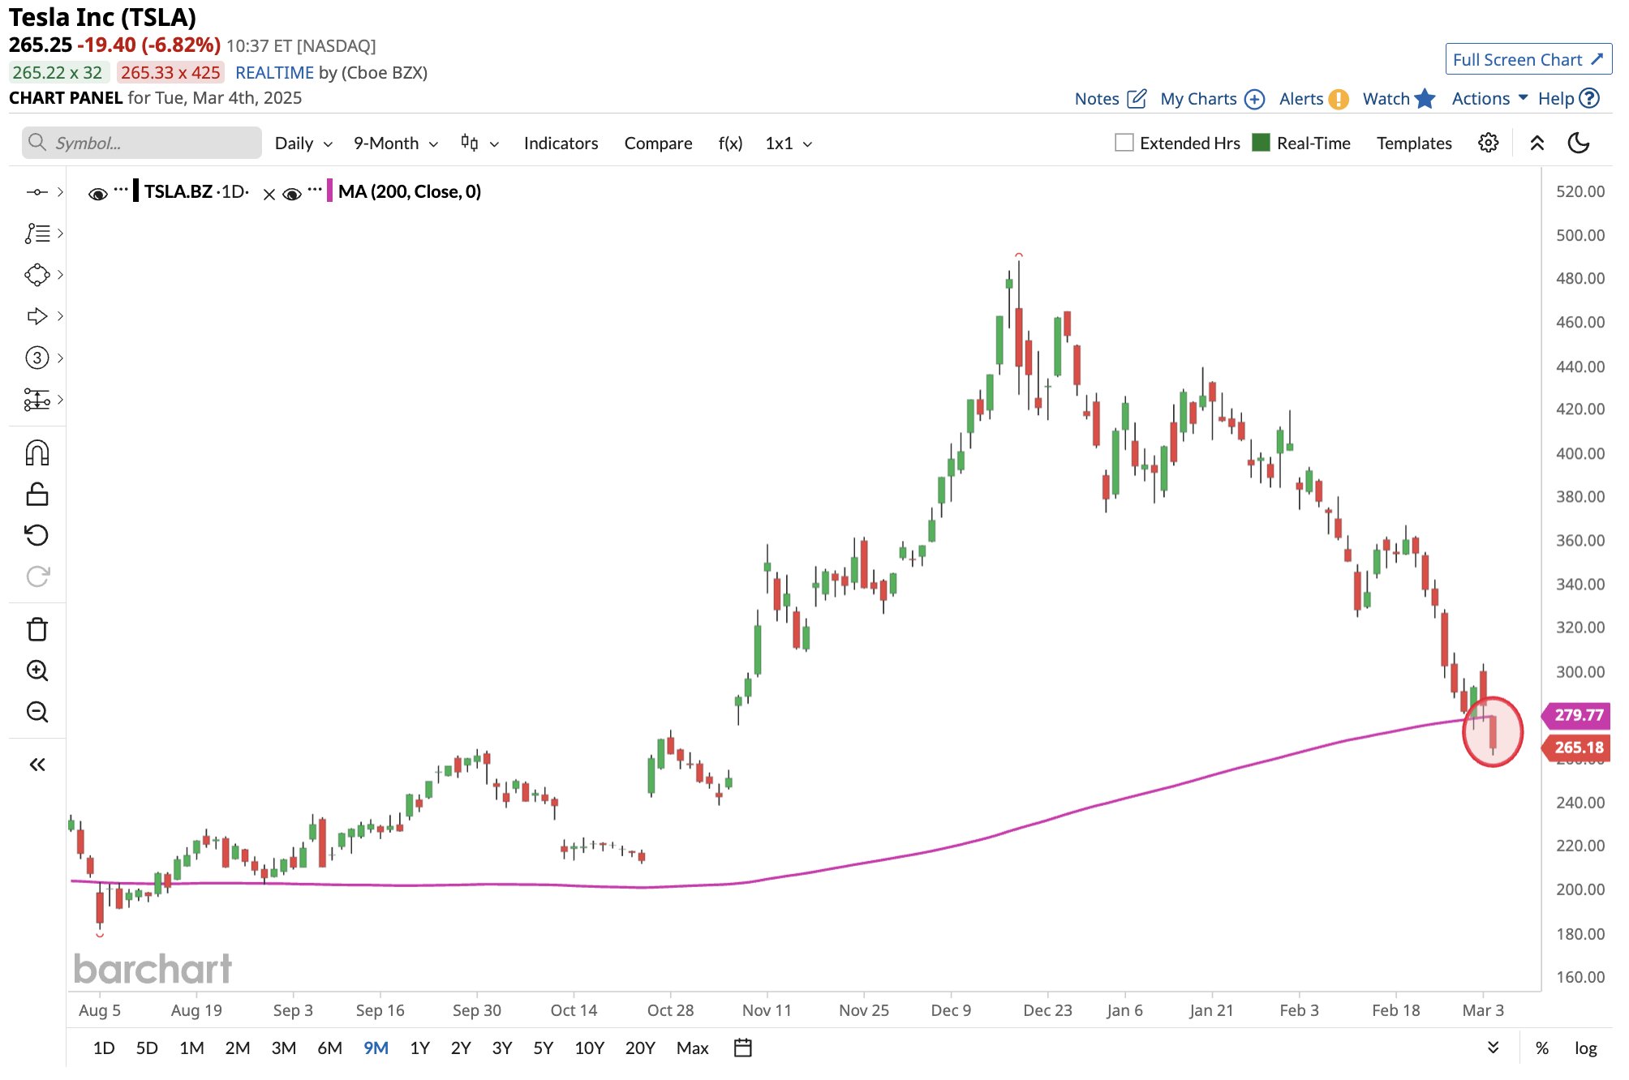Select the 1Y time range tab
Screen dimensions: 1629x1080
coord(419,1048)
